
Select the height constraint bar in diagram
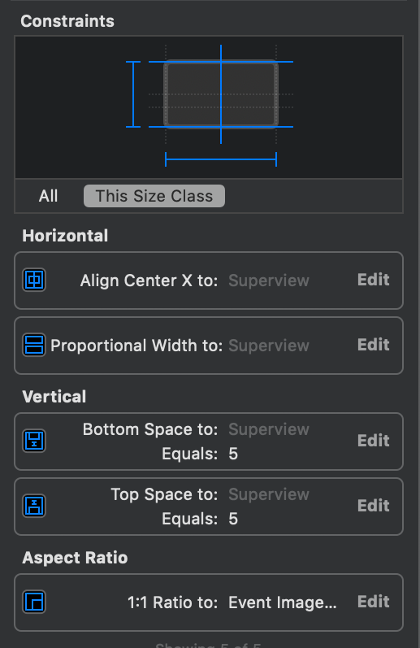coord(133,94)
